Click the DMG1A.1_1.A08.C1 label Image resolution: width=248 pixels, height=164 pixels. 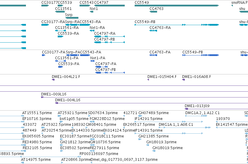pos(176,125)
